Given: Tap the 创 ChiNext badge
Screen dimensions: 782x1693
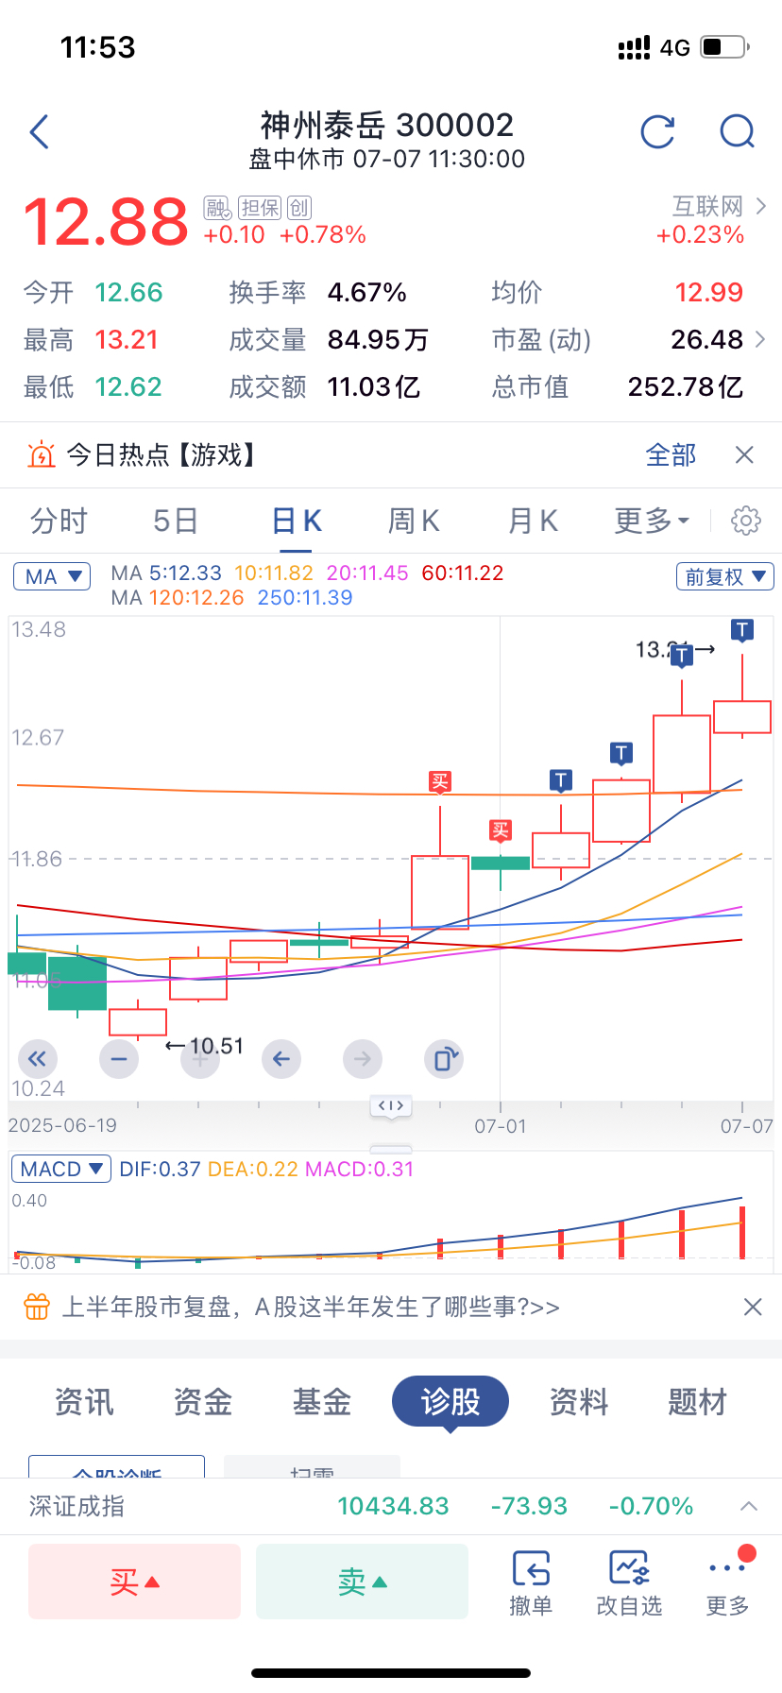Looking at the screenshot, I should pyautogui.click(x=299, y=208).
